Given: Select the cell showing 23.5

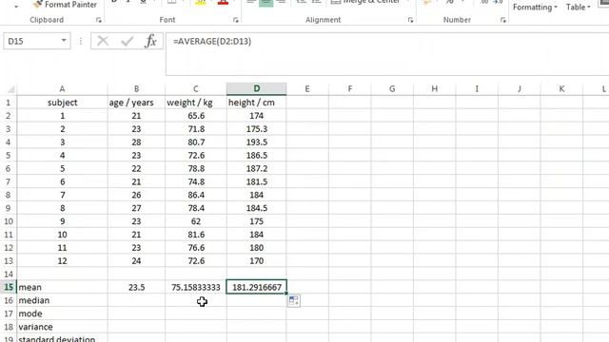Looking at the screenshot, I should (x=136, y=287).
